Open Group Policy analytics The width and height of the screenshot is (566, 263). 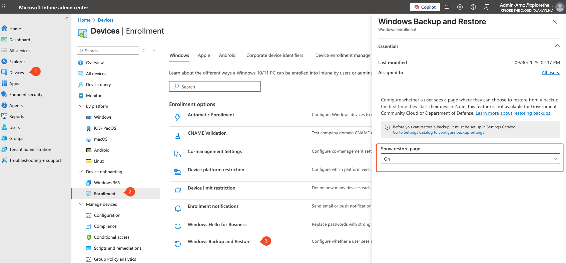point(116,259)
